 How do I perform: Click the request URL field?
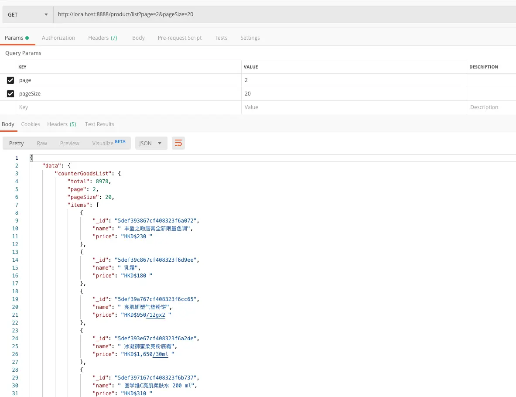[x=285, y=14]
